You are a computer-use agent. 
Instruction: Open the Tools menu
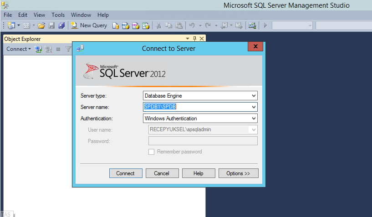point(58,15)
